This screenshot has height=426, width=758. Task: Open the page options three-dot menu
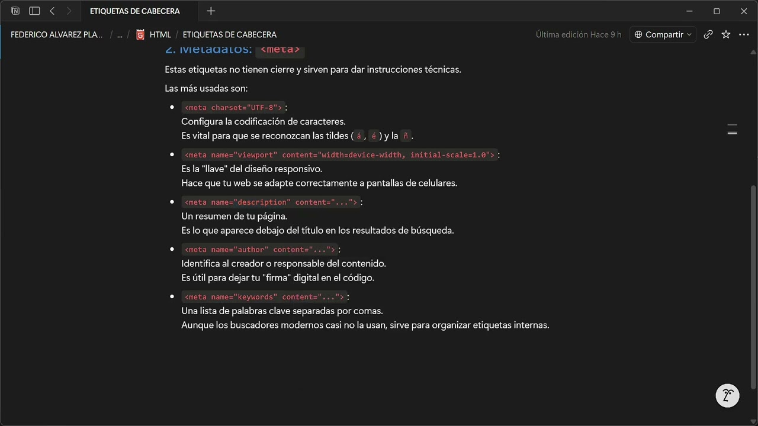click(x=744, y=34)
